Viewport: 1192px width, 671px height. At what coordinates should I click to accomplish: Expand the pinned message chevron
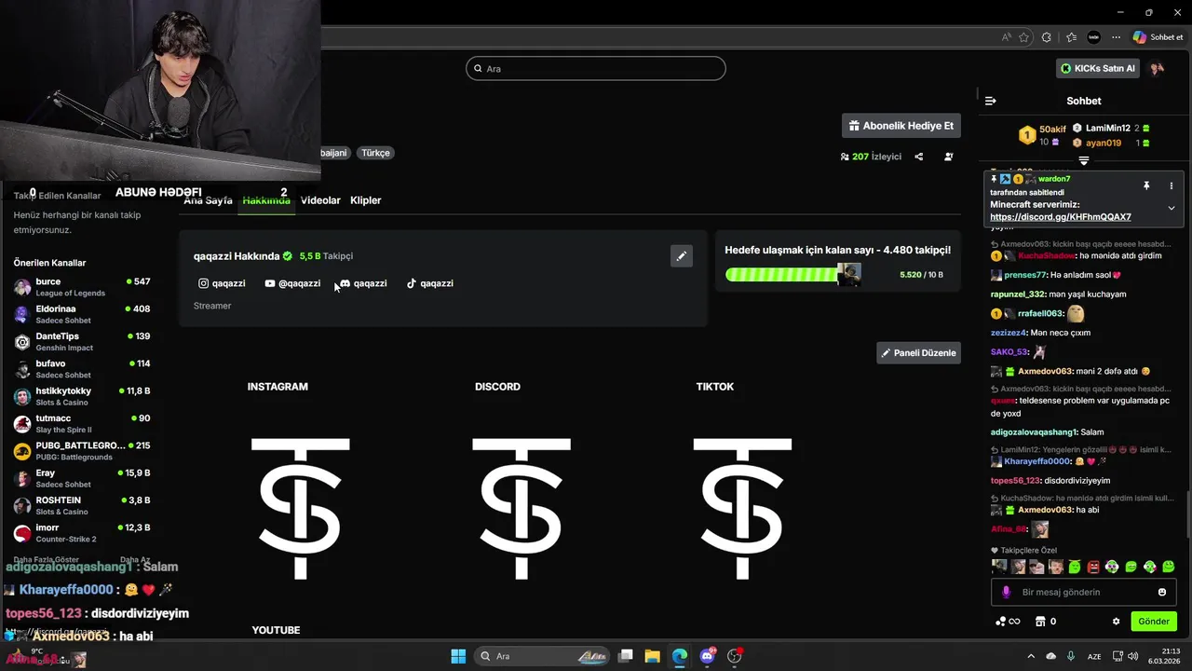coord(1172,208)
